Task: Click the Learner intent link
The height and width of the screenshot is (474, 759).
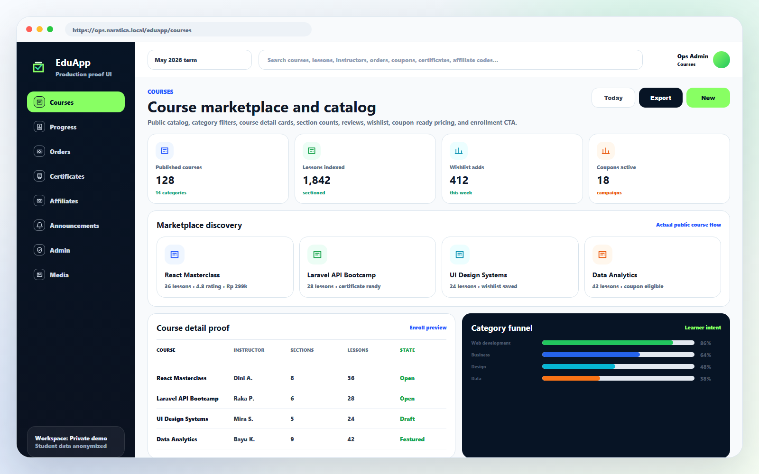Action: (x=703, y=328)
